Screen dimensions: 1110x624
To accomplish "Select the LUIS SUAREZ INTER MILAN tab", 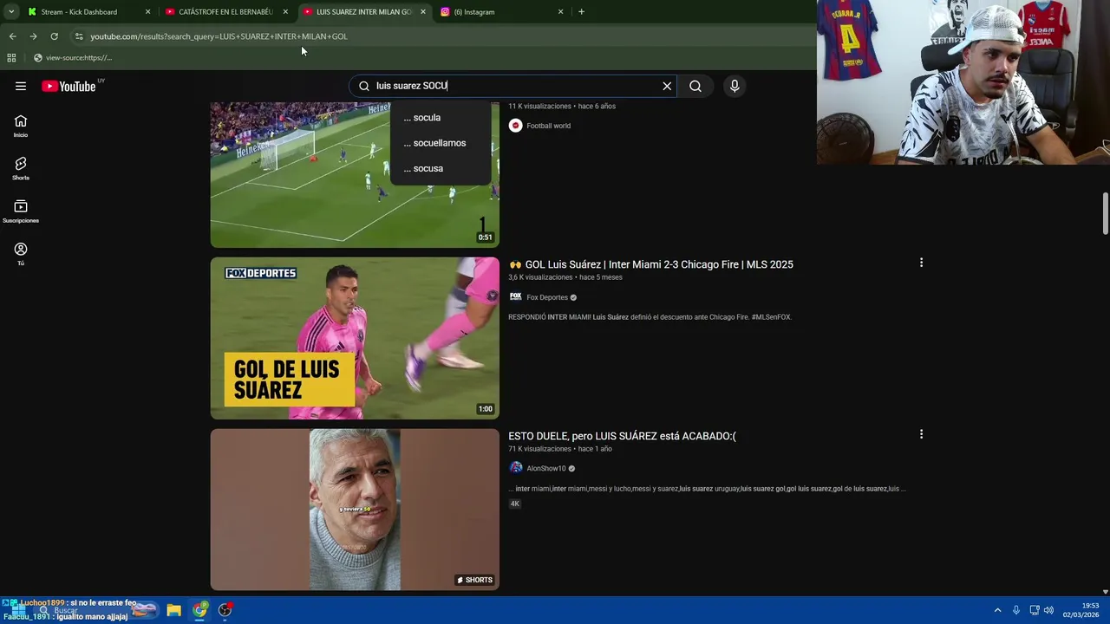I will click(x=364, y=12).
